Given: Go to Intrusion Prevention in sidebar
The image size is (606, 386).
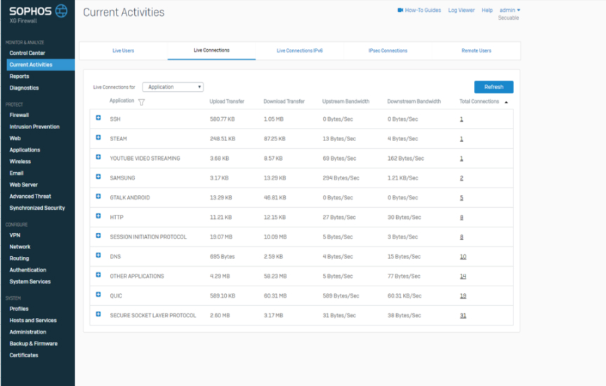Looking at the screenshot, I should tap(34, 127).
